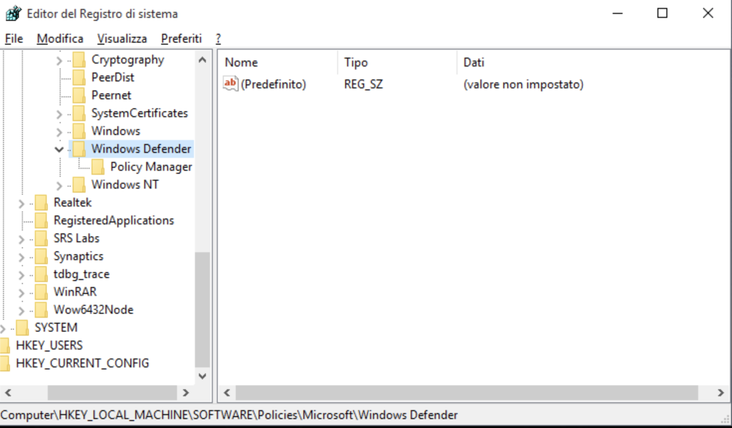Click the tree pane vertical scrollbar thumb

[202, 310]
